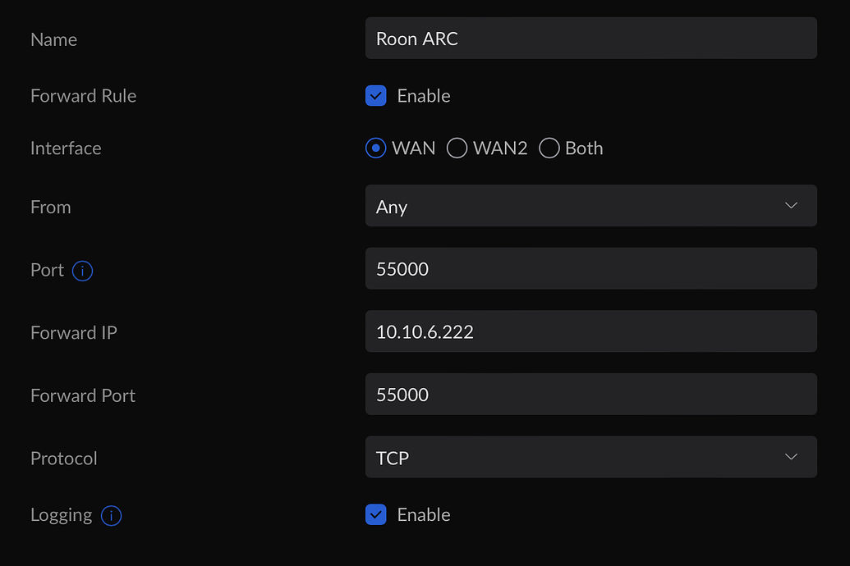Image resolution: width=850 pixels, height=566 pixels.
Task: Click the Name label
Action: 53,39
